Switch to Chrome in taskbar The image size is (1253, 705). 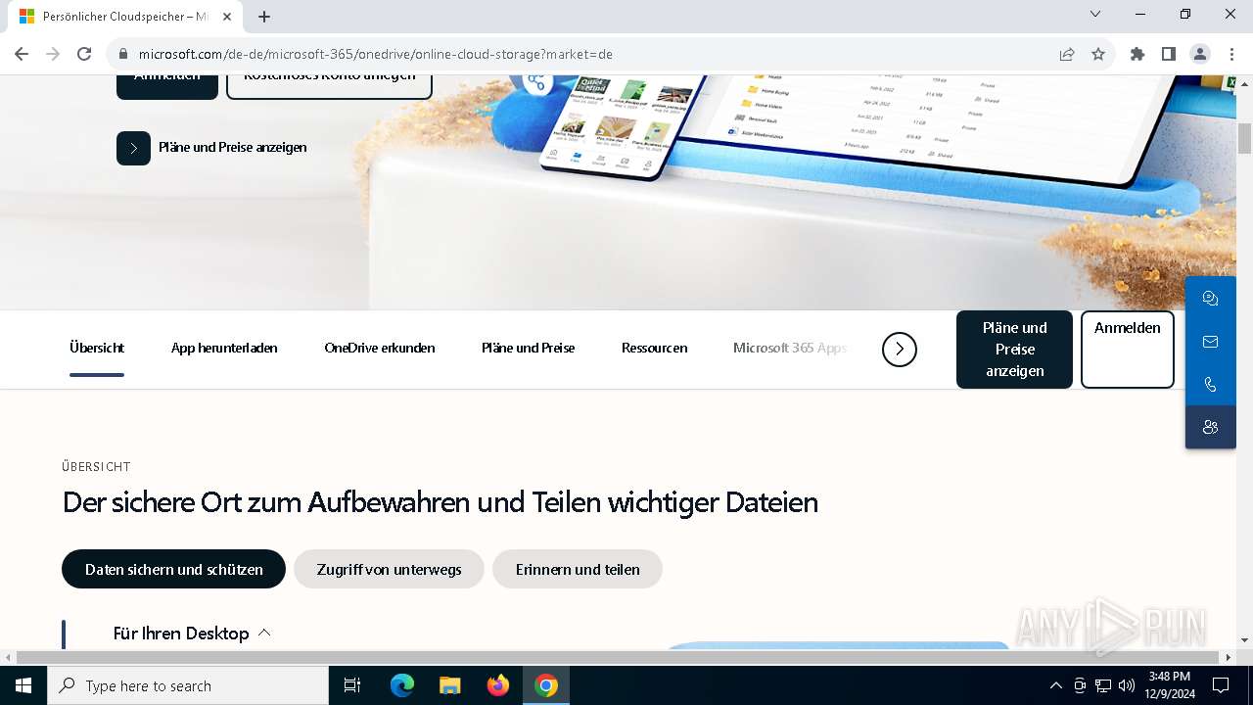546,685
